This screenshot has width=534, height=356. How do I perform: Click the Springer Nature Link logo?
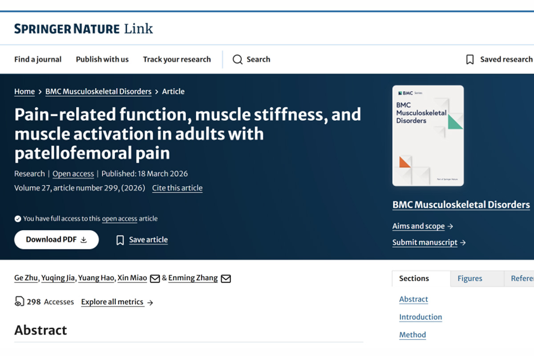[84, 29]
